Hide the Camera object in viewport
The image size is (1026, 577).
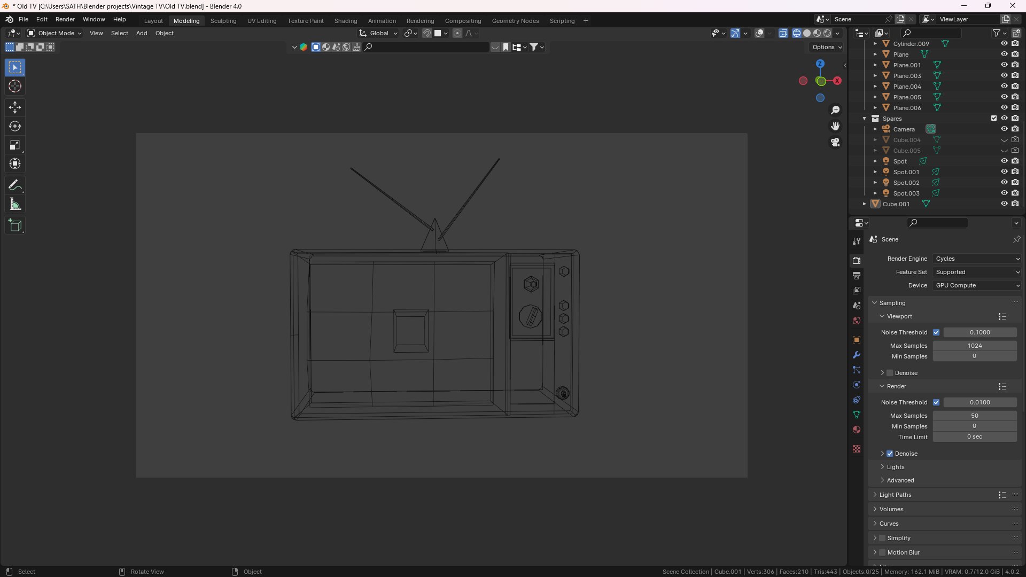pos(1004,129)
